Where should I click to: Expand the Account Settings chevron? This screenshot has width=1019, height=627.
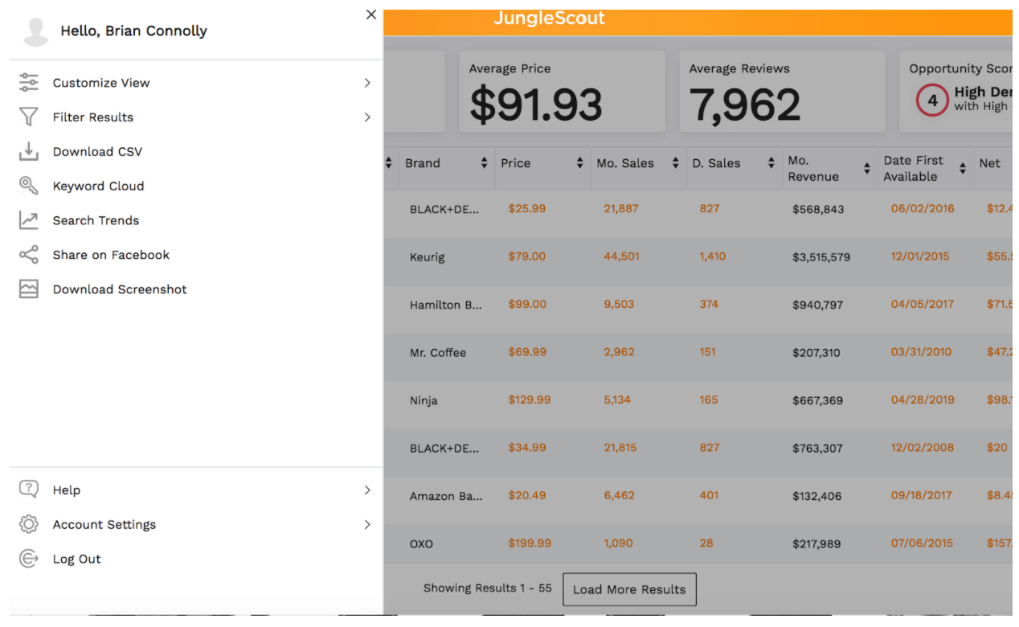367,525
